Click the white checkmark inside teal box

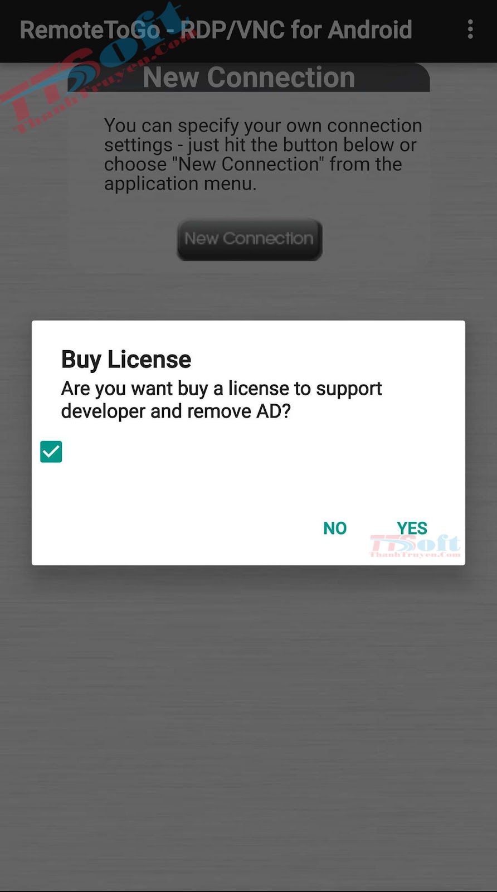click(51, 452)
